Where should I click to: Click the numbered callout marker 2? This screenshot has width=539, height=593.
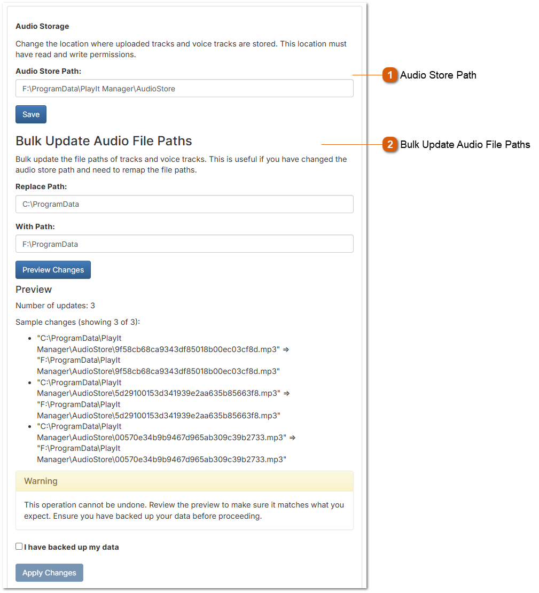(x=389, y=145)
